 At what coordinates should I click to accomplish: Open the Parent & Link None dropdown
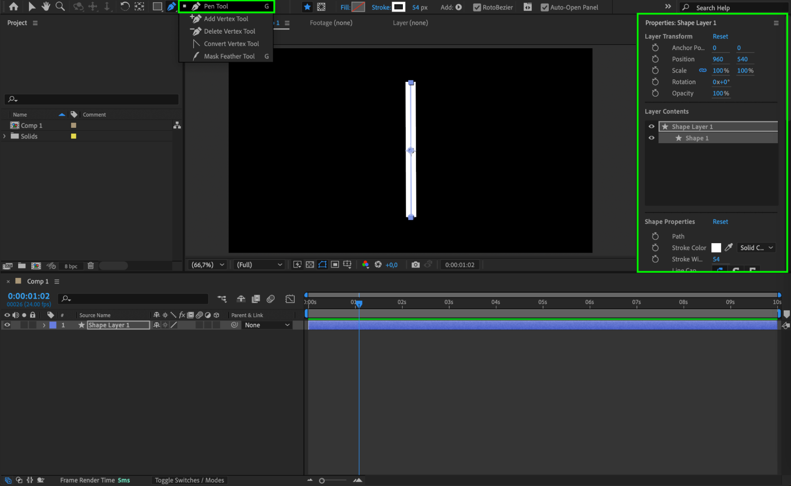[267, 325]
